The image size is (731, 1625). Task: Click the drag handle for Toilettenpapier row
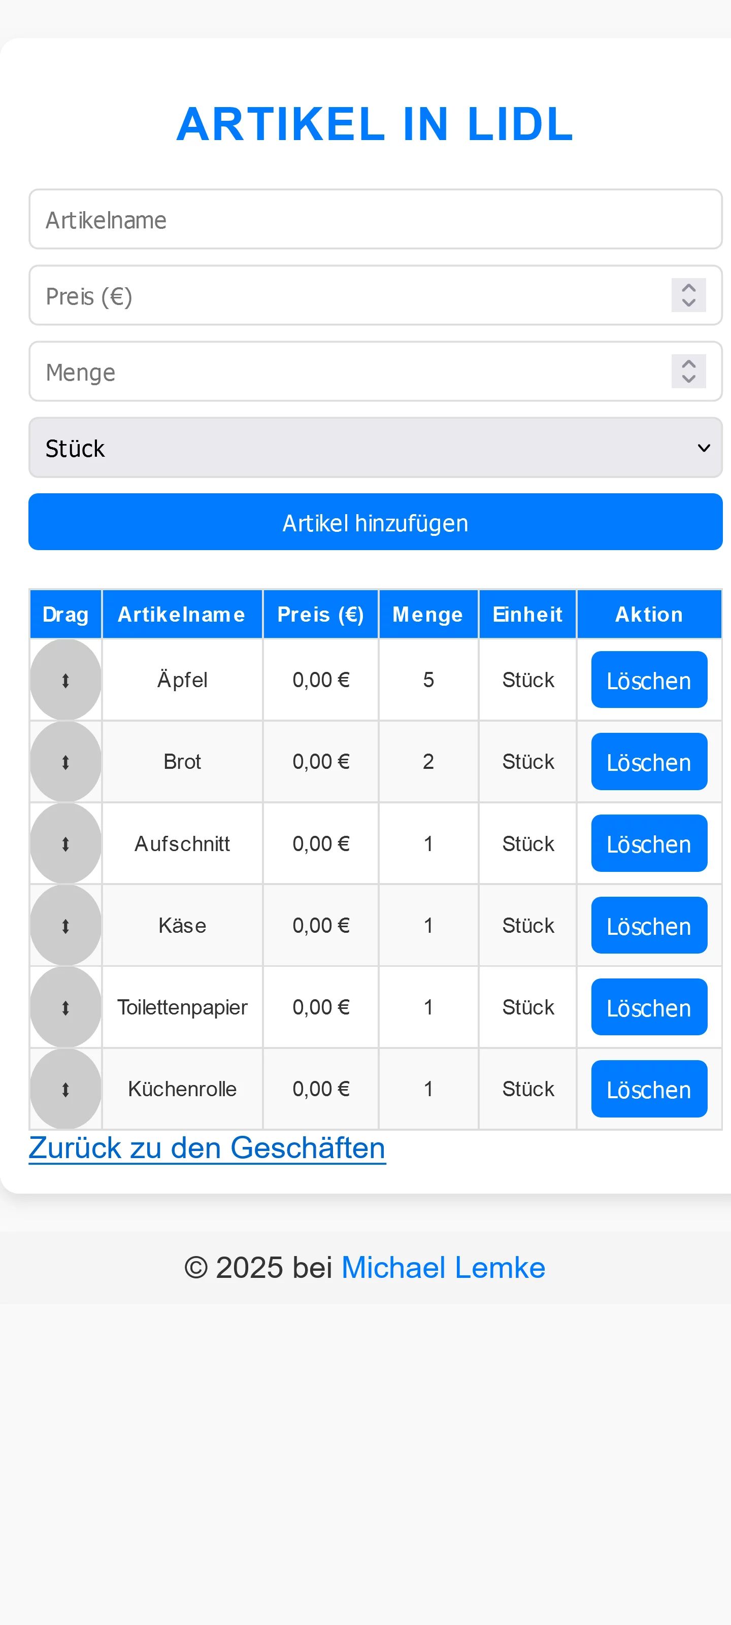point(65,1007)
